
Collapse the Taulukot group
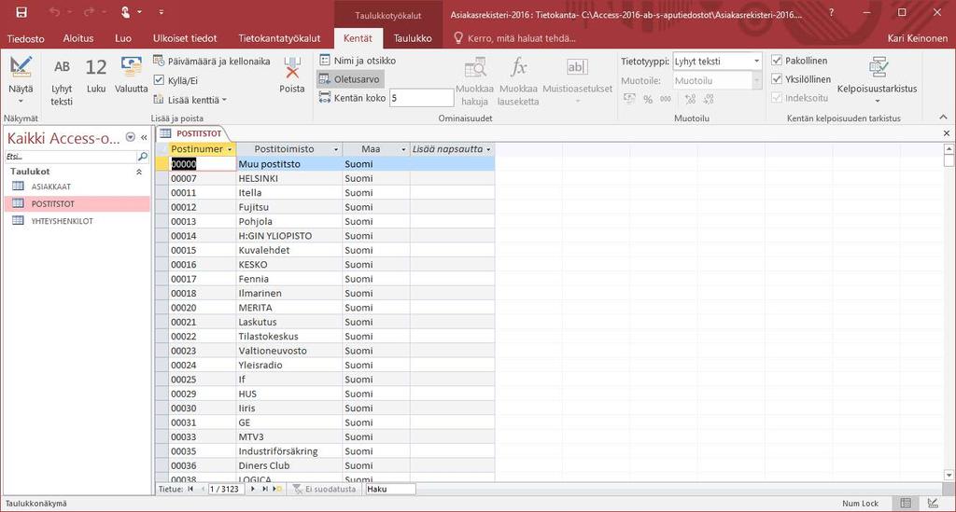coord(139,173)
